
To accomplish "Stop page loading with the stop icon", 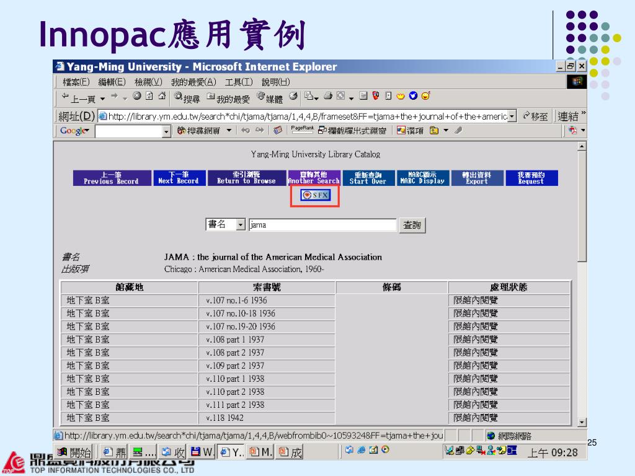I will 137,96.
